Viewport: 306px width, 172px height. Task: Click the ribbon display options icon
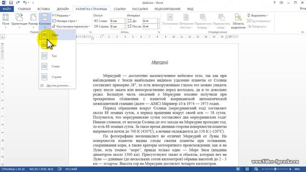pos(282,3)
